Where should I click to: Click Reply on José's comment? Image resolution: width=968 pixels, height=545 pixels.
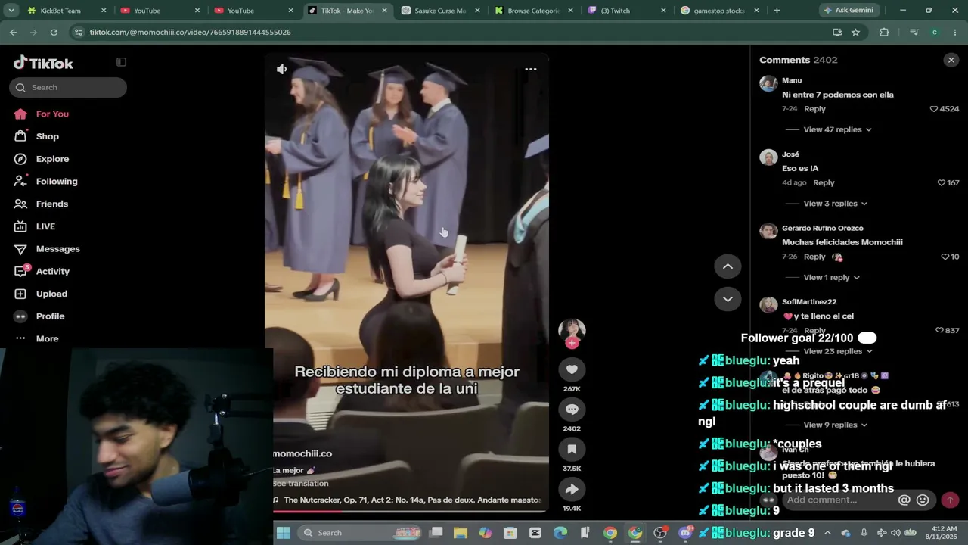[824, 182]
